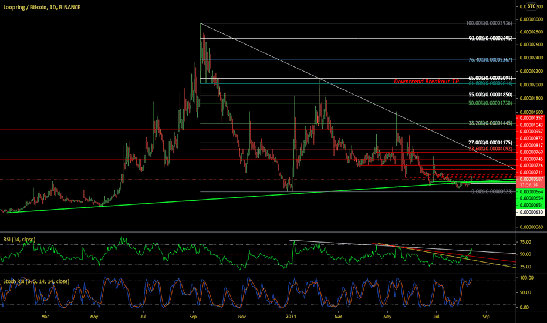Image resolution: width=547 pixels, height=323 pixels.
Task: Click the red 0.00001357 price label
Action: [531, 118]
